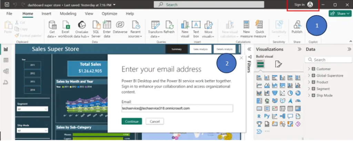
Task: Expand the Ship Mode table in Data pane
Action: [309, 95]
